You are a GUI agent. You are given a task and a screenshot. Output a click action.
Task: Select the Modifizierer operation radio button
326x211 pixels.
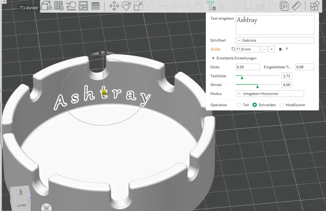point(282,105)
